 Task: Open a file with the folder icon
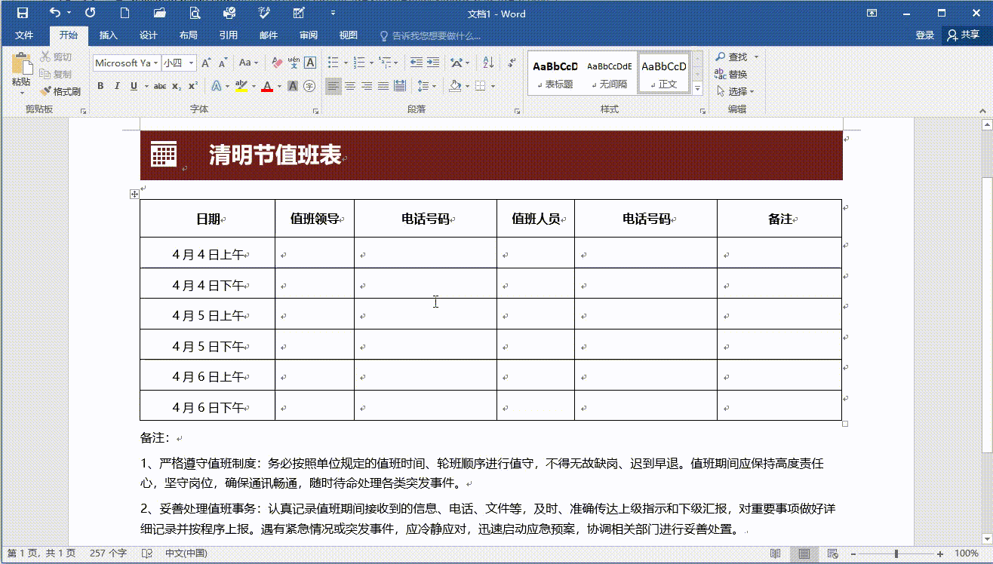160,13
